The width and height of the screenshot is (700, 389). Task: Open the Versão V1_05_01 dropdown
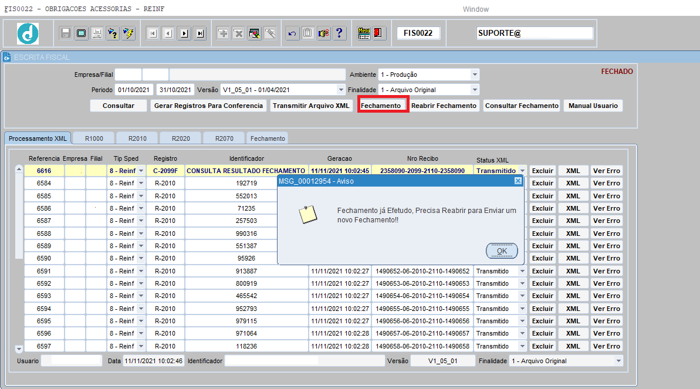341,90
